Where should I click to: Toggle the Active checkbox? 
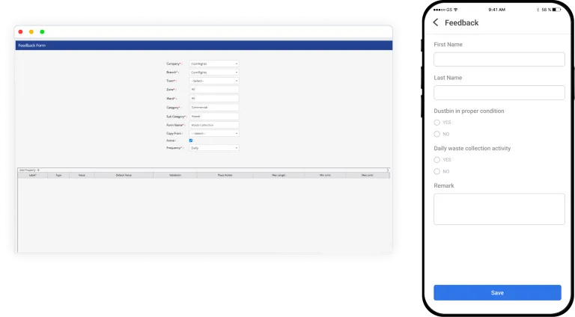(191, 141)
